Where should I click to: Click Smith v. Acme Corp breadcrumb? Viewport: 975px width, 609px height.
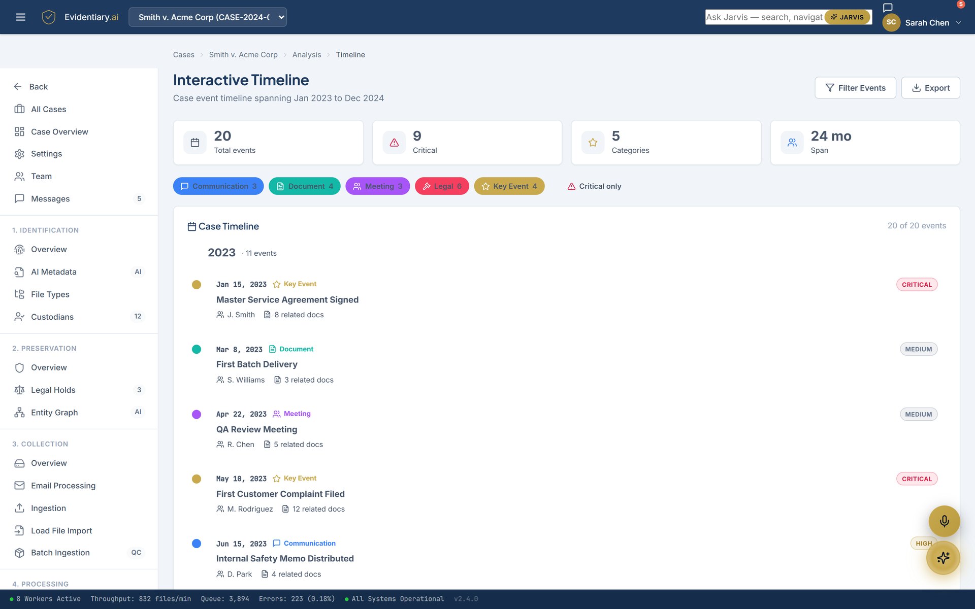tap(243, 55)
